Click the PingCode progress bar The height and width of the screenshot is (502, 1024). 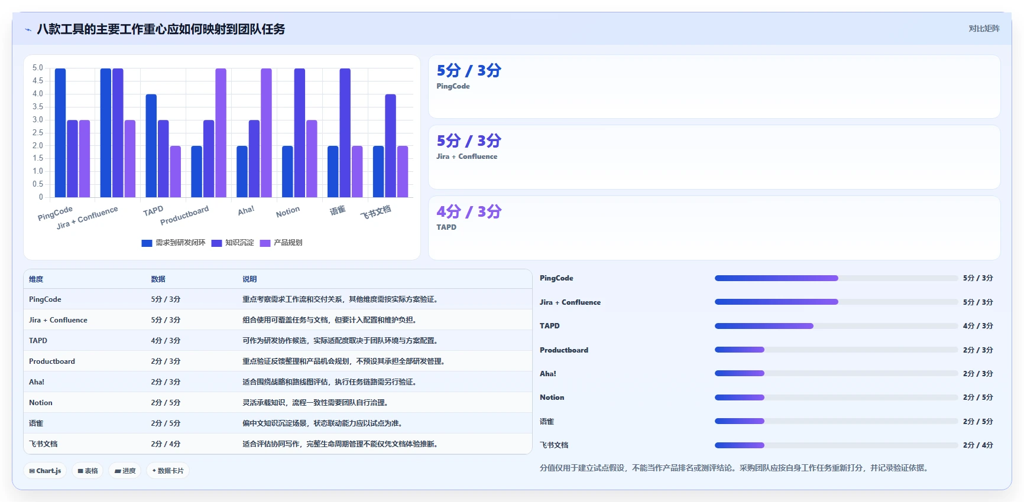(x=836, y=278)
